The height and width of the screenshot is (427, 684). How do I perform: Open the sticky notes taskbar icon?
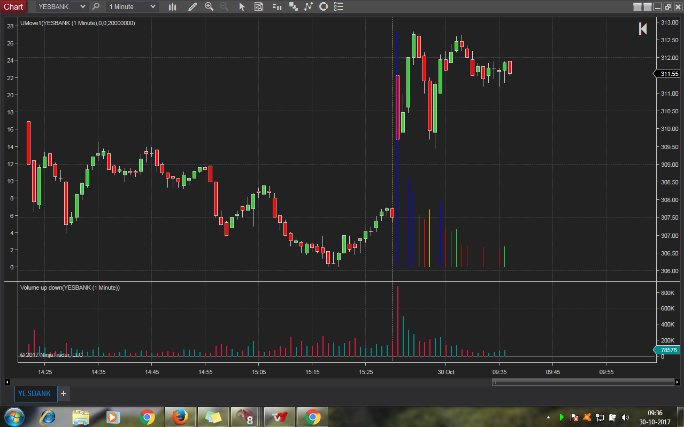(x=213, y=417)
